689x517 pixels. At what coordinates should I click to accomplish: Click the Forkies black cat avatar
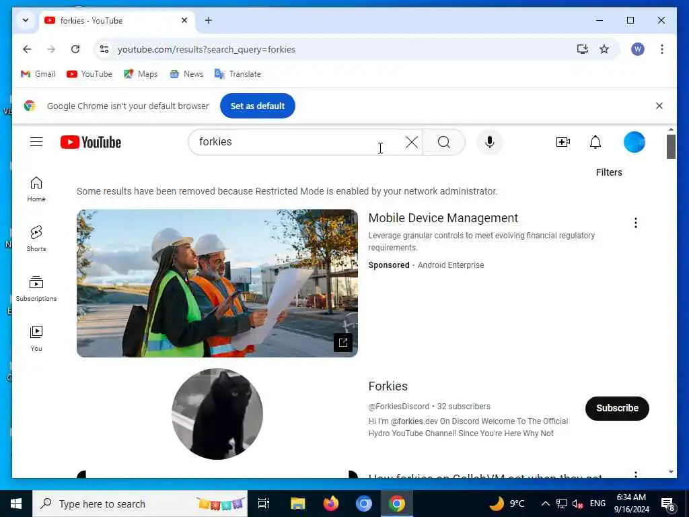(x=217, y=414)
